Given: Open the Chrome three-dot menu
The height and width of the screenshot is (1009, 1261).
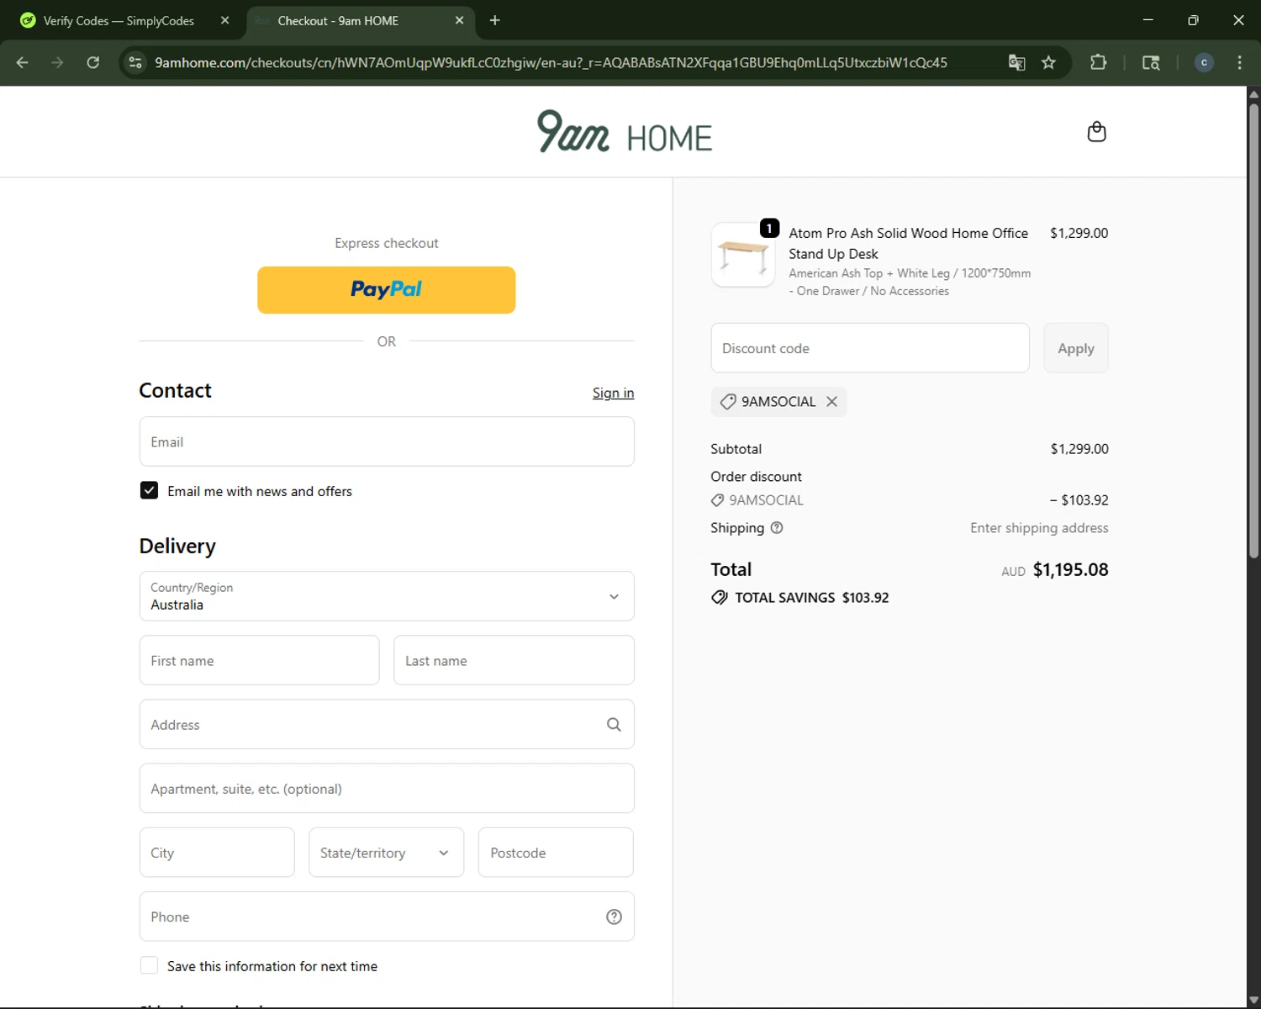Looking at the screenshot, I should 1239,62.
